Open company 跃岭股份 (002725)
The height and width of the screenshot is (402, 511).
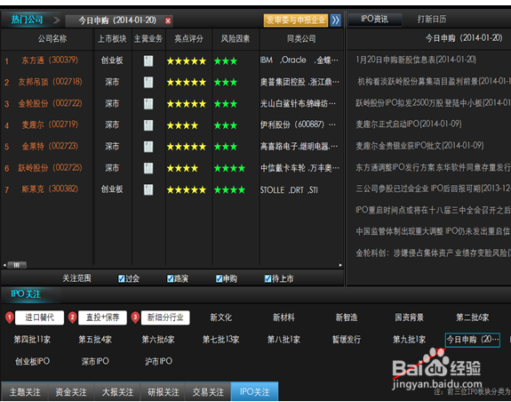pyautogui.click(x=50, y=168)
